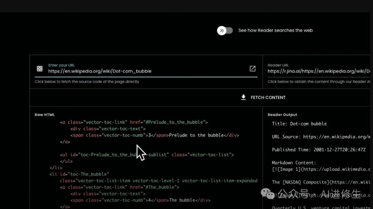Click 'Click below to obtain the content' hint
The width and height of the screenshot is (373, 209).
coord(319,82)
